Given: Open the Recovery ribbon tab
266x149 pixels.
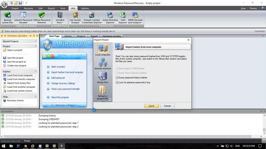Looking at the screenshot, I should [x=29, y=8].
